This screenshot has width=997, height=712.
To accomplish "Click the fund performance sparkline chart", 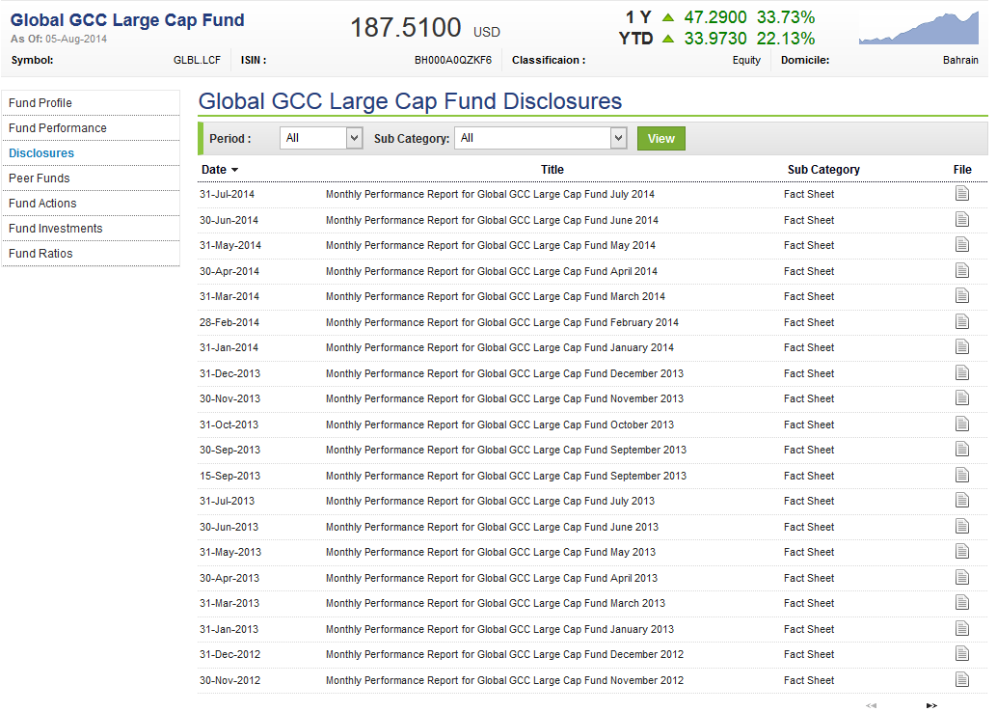I will (x=918, y=28).
